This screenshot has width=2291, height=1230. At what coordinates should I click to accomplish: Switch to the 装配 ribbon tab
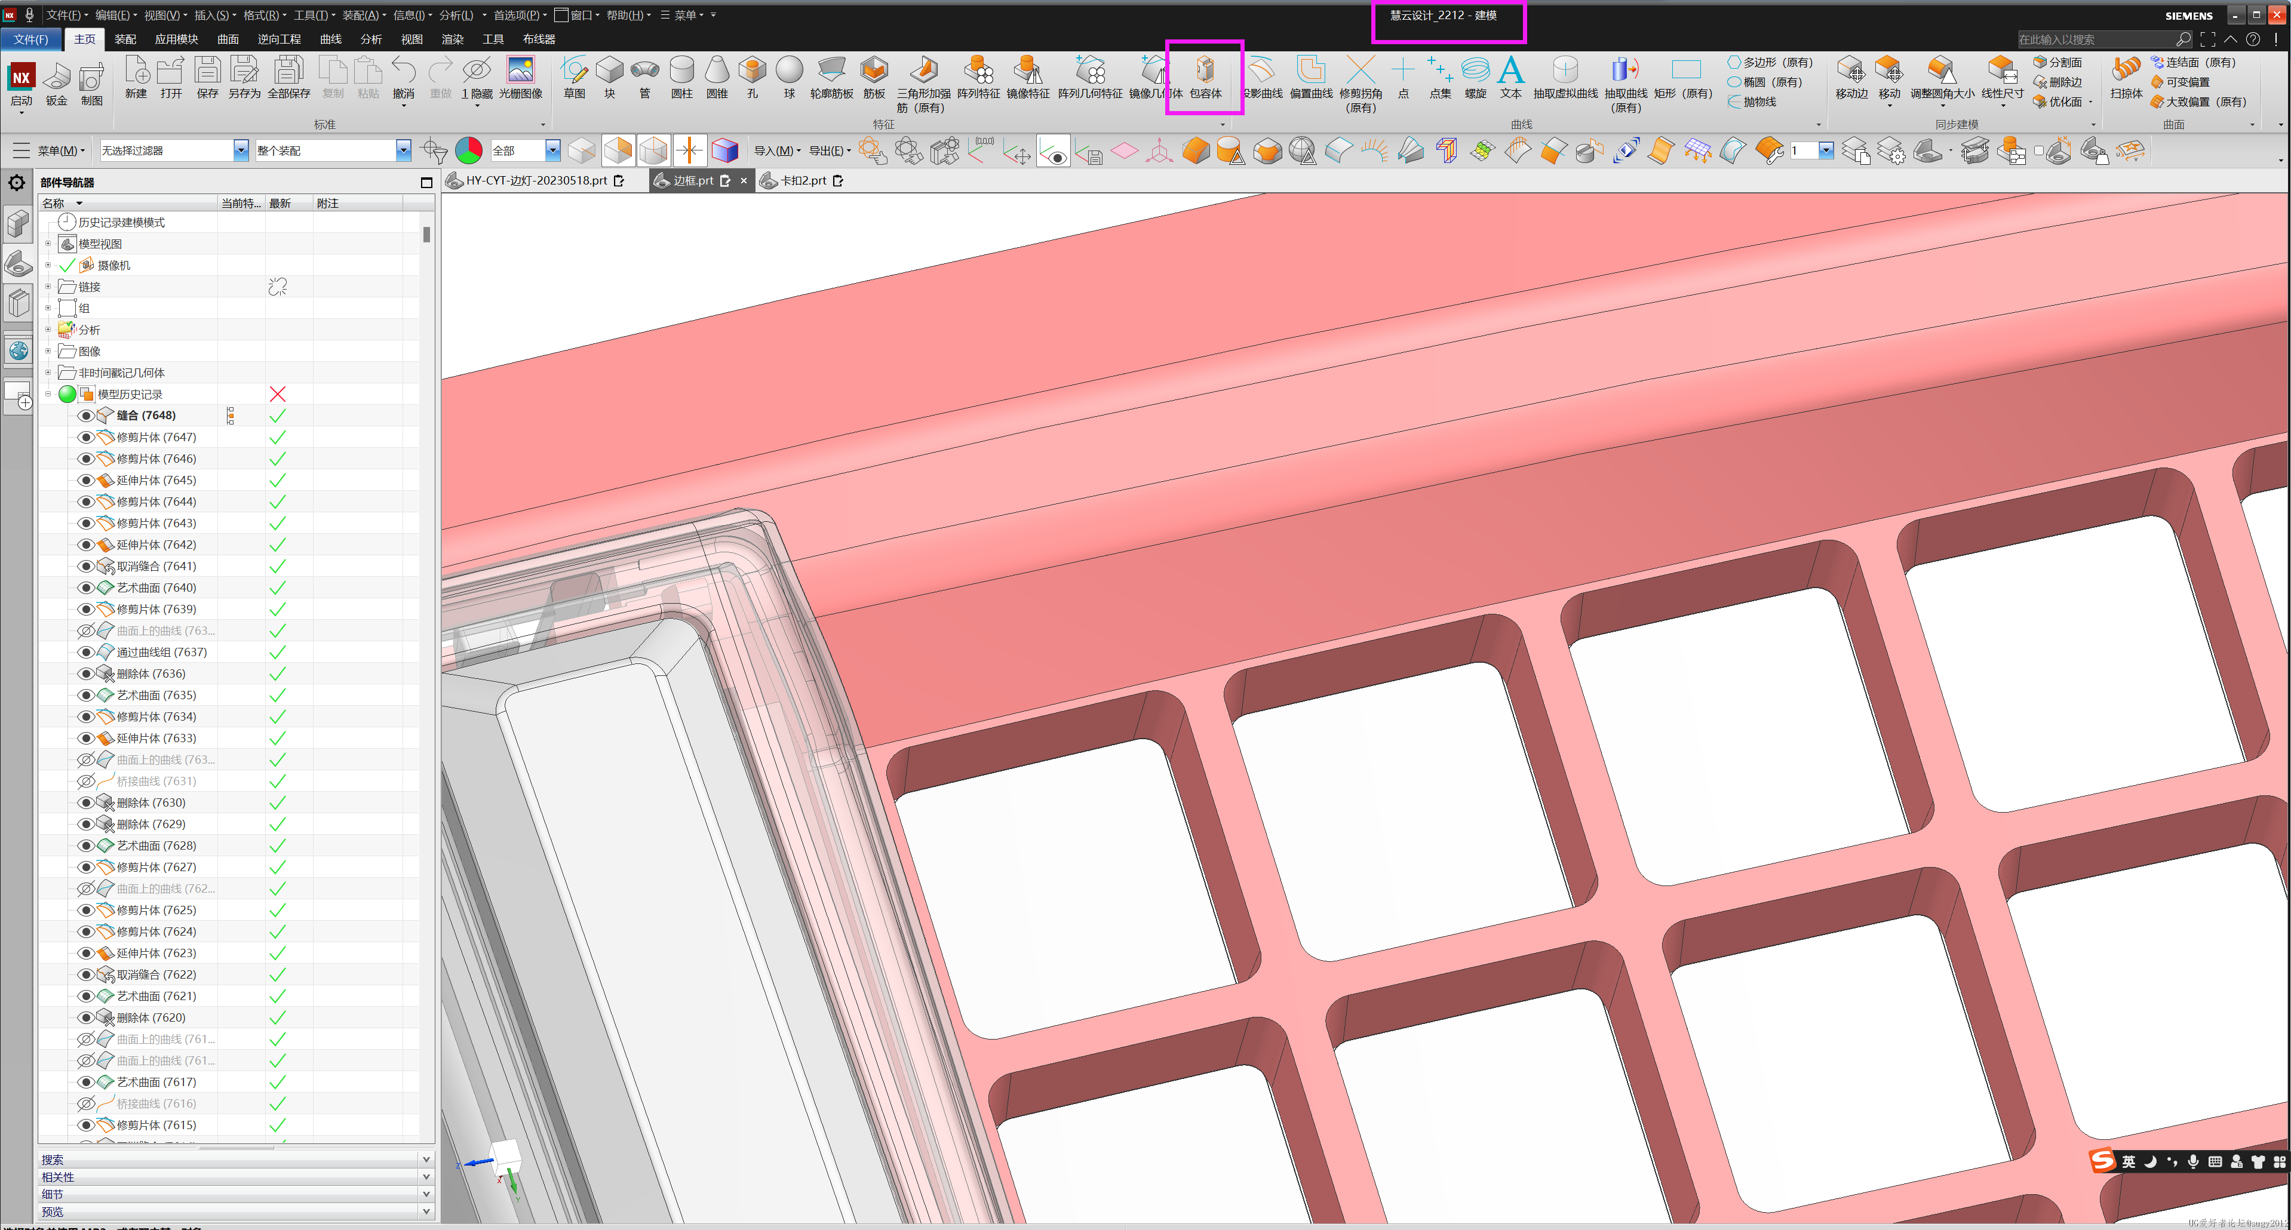[x=125, y=39]
